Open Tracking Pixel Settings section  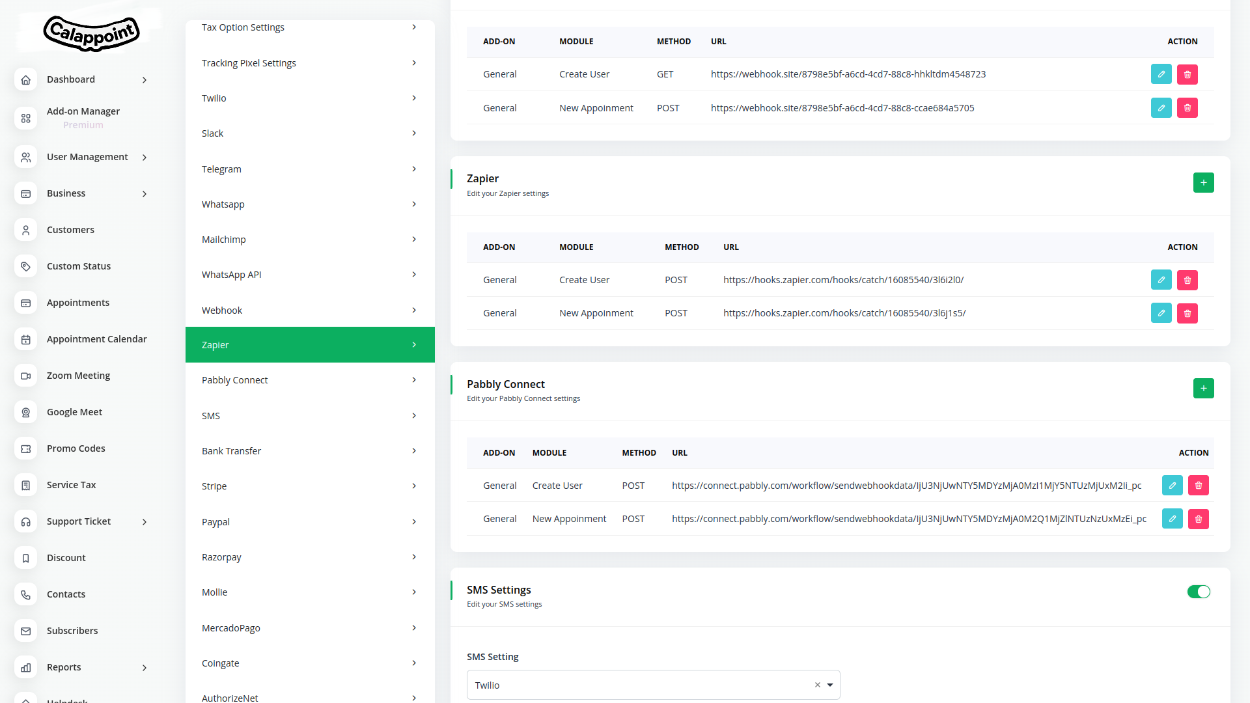[x=310, y=63]
